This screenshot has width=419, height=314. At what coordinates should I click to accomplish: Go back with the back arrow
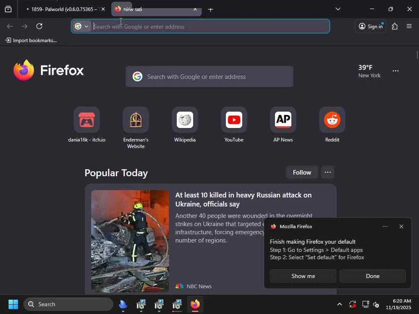(10, 26)
